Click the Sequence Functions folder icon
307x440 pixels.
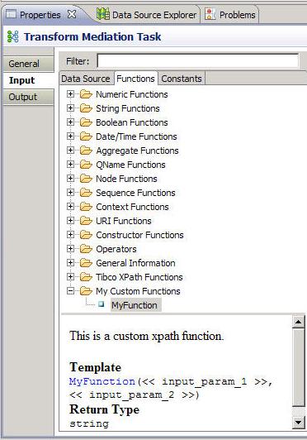pos(86,192)
